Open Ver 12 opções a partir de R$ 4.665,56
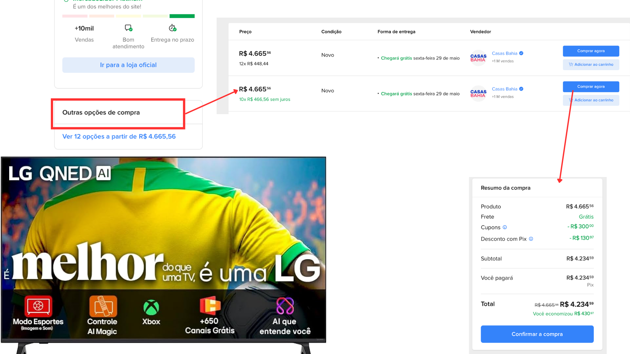The height and width of the screenshot is (354, 630). [x=119, y=136]
